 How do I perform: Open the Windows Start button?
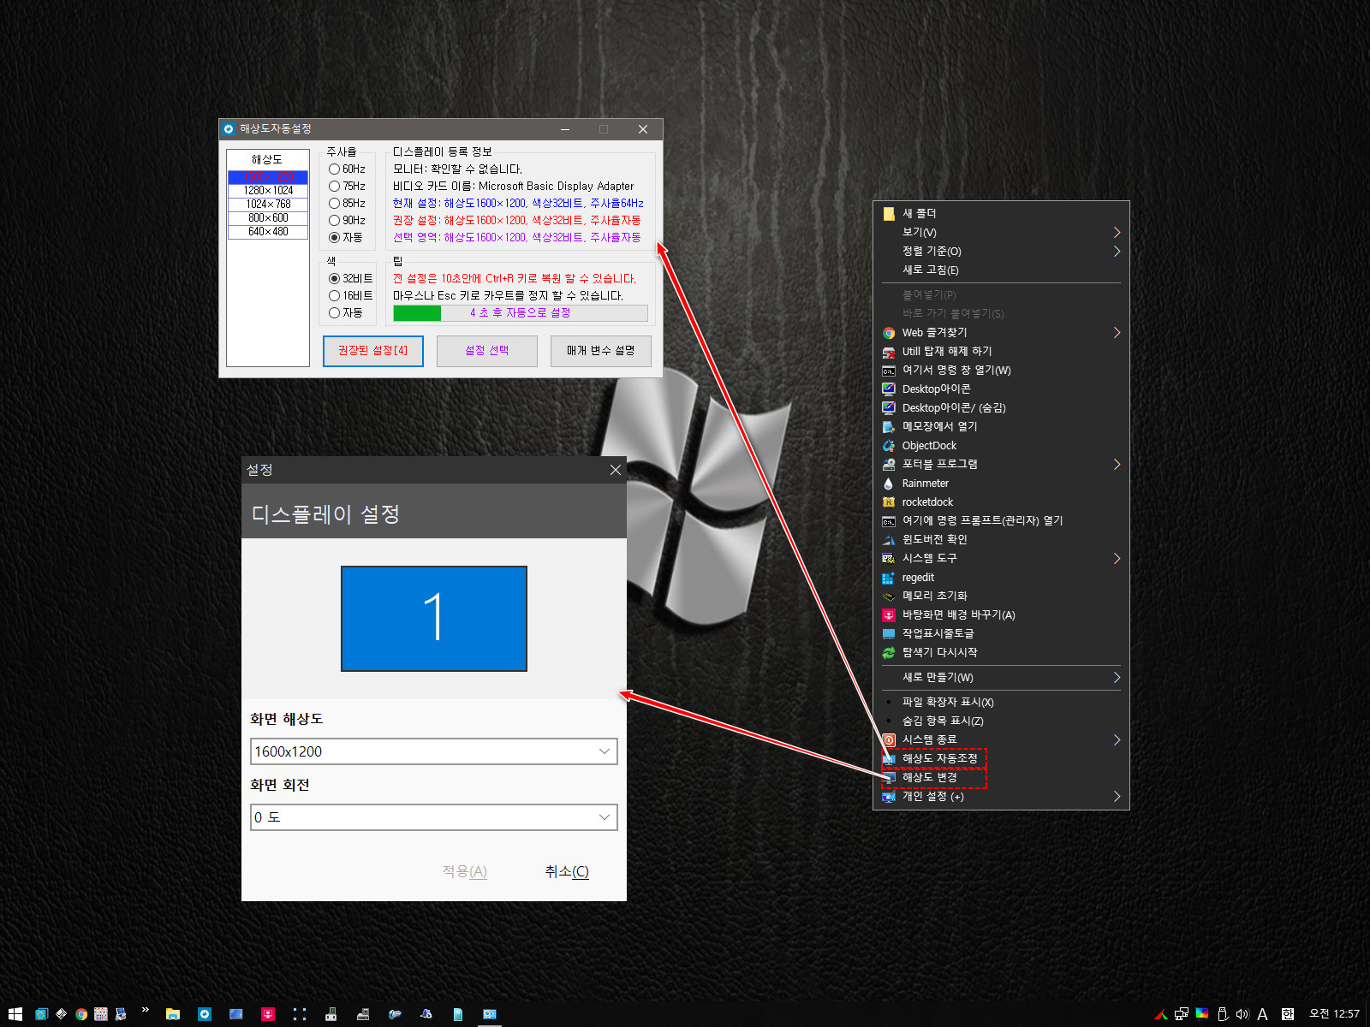[x=15, y=1014]
